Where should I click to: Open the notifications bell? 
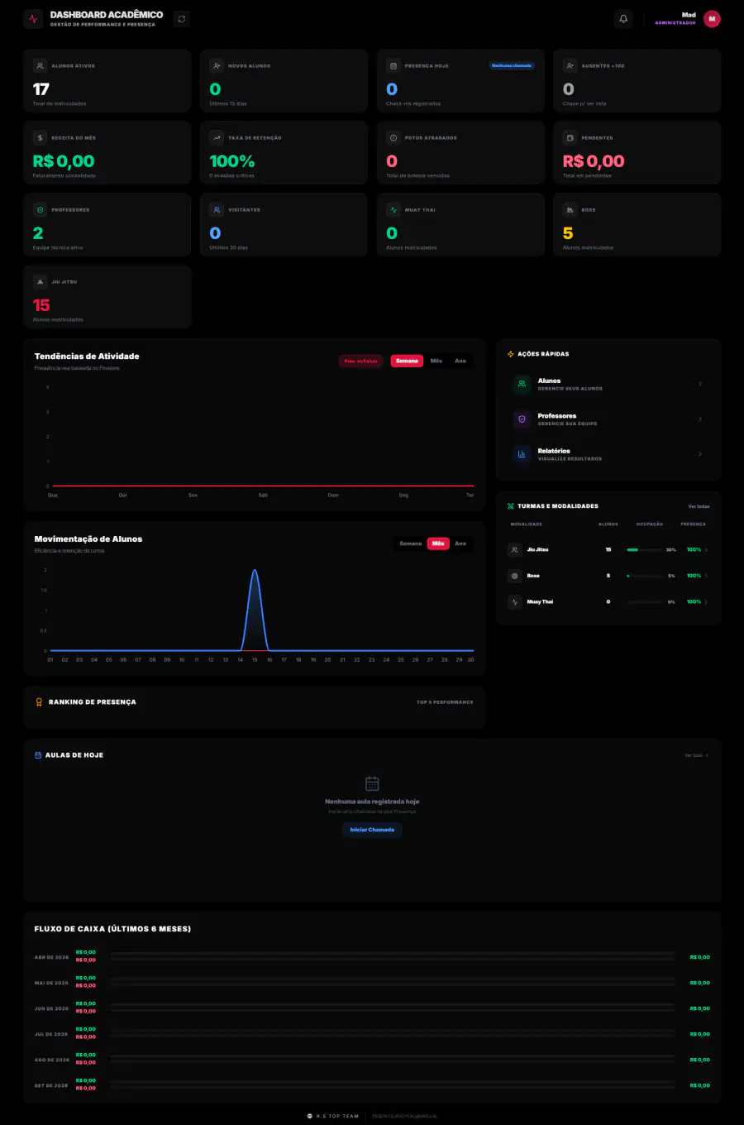(x=623, y=18)
